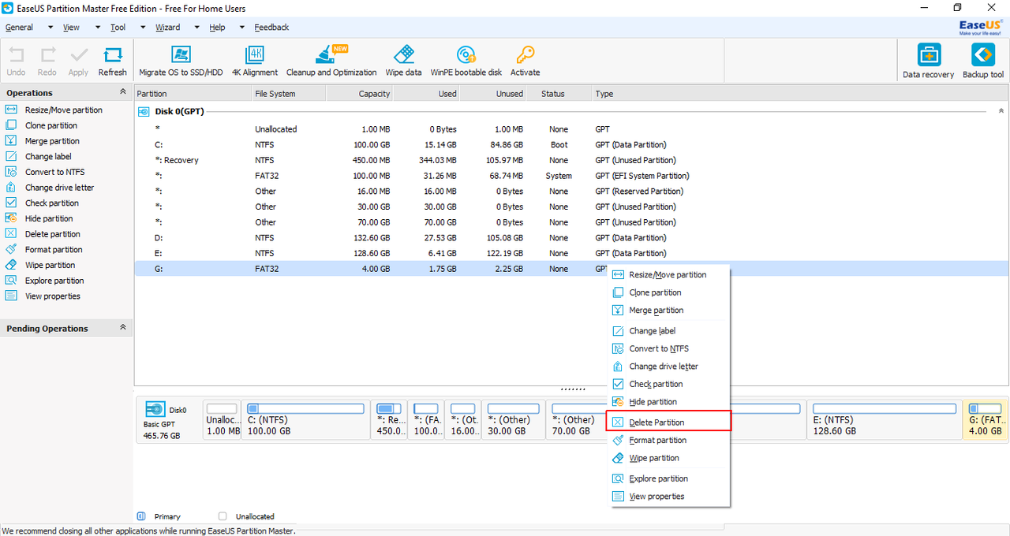This screenshot has width=1010, height=536.
Task: Select the Unallocated 1.00 MB map block
Action: click(222, 419)
